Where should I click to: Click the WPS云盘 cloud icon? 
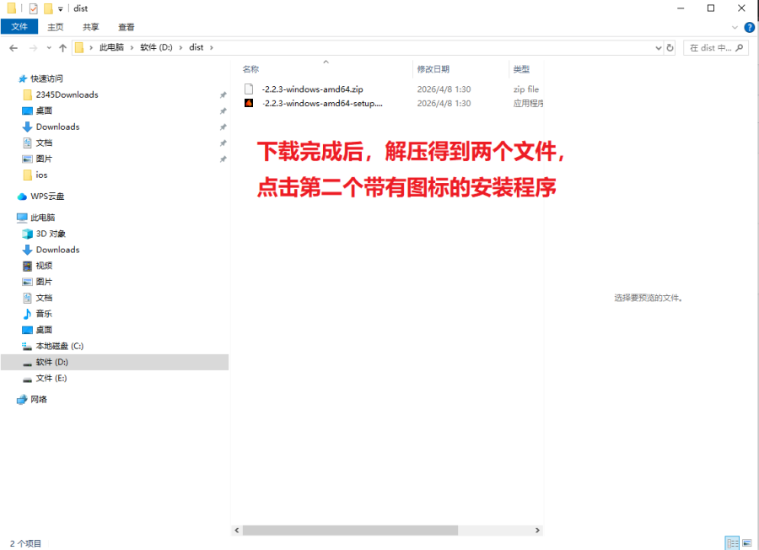[x=22, y=197]
